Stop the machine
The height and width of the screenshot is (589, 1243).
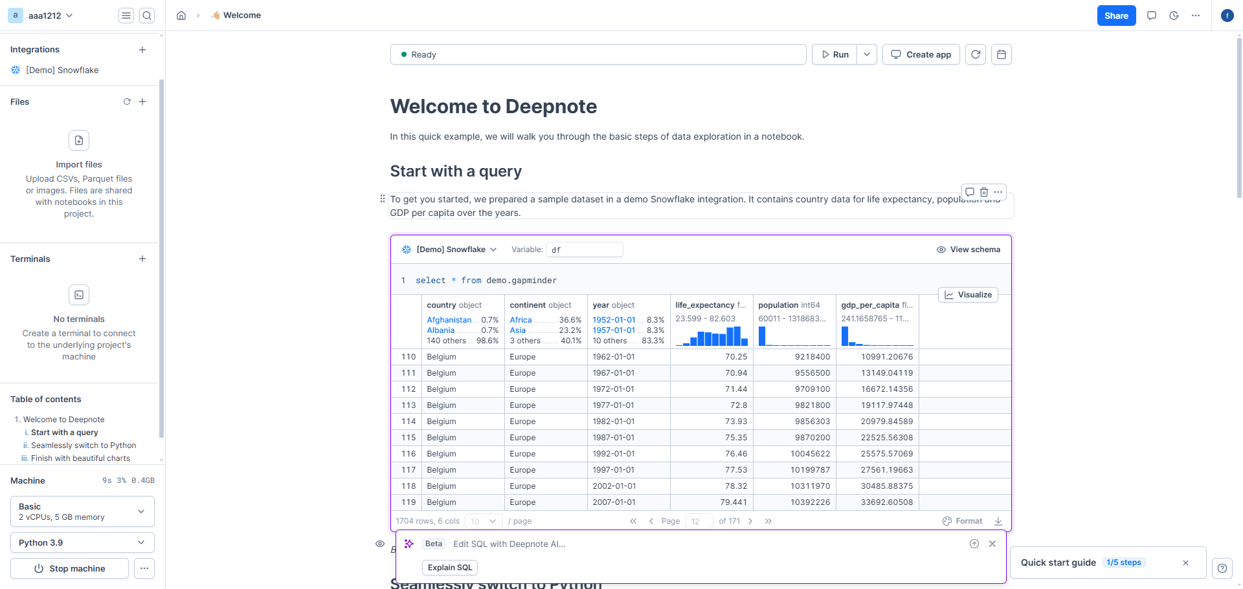coord(69,568)
